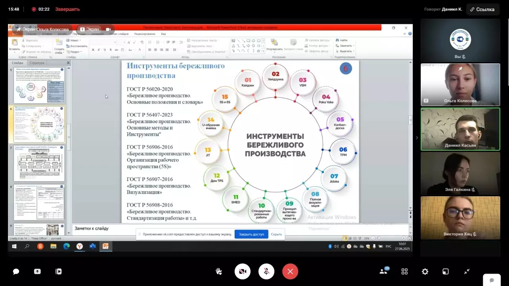
Task: End the call with the red button
Action: point(290,272)
